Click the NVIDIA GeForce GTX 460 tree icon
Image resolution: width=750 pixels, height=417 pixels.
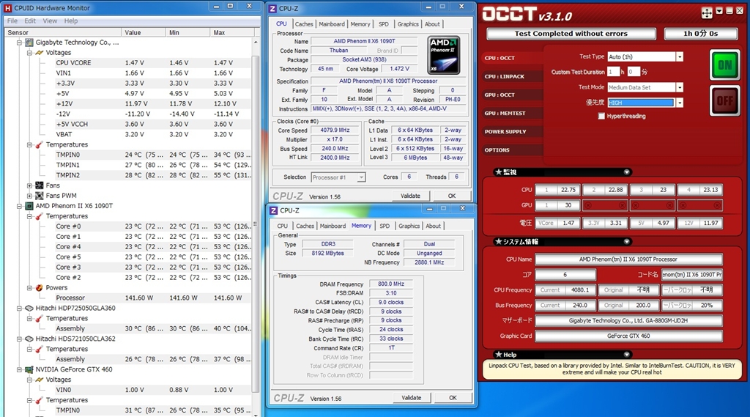[29, 369]
